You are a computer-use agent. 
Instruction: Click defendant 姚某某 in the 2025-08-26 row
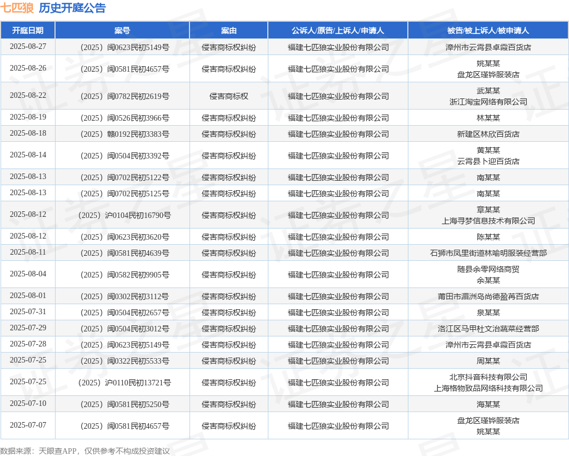tap(488, 63)
